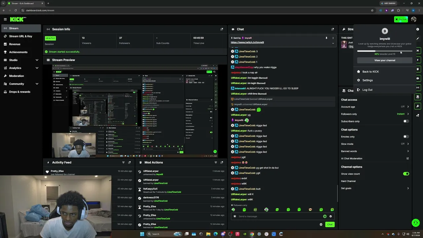
Task: Open Drops & rewards from sidebar
Action: 21,92
